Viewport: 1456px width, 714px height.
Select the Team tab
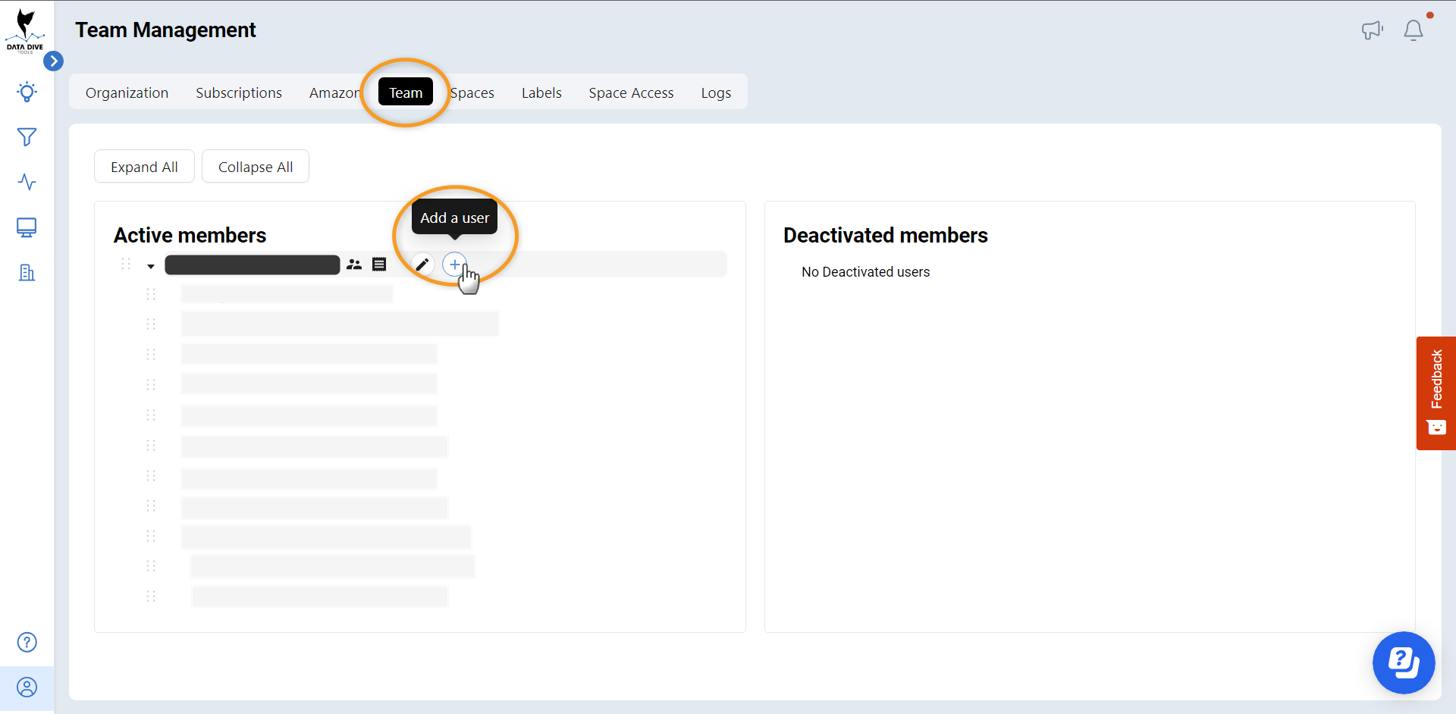pos(406,92)
